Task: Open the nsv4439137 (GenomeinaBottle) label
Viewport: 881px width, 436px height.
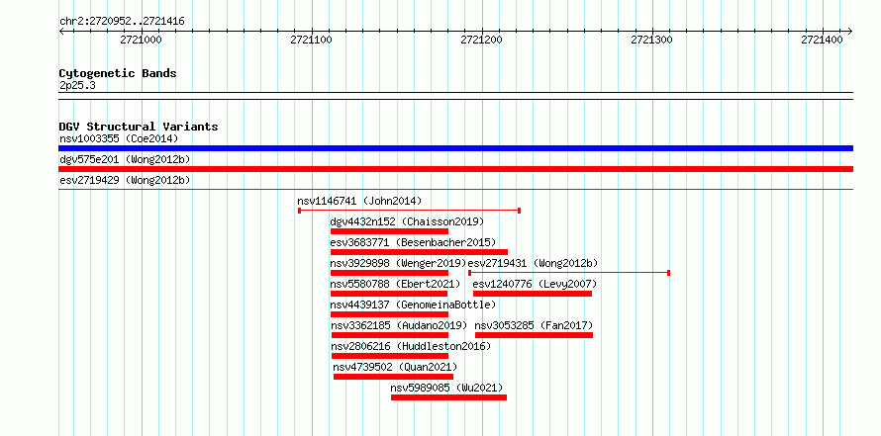Action: tap(413, 305)
